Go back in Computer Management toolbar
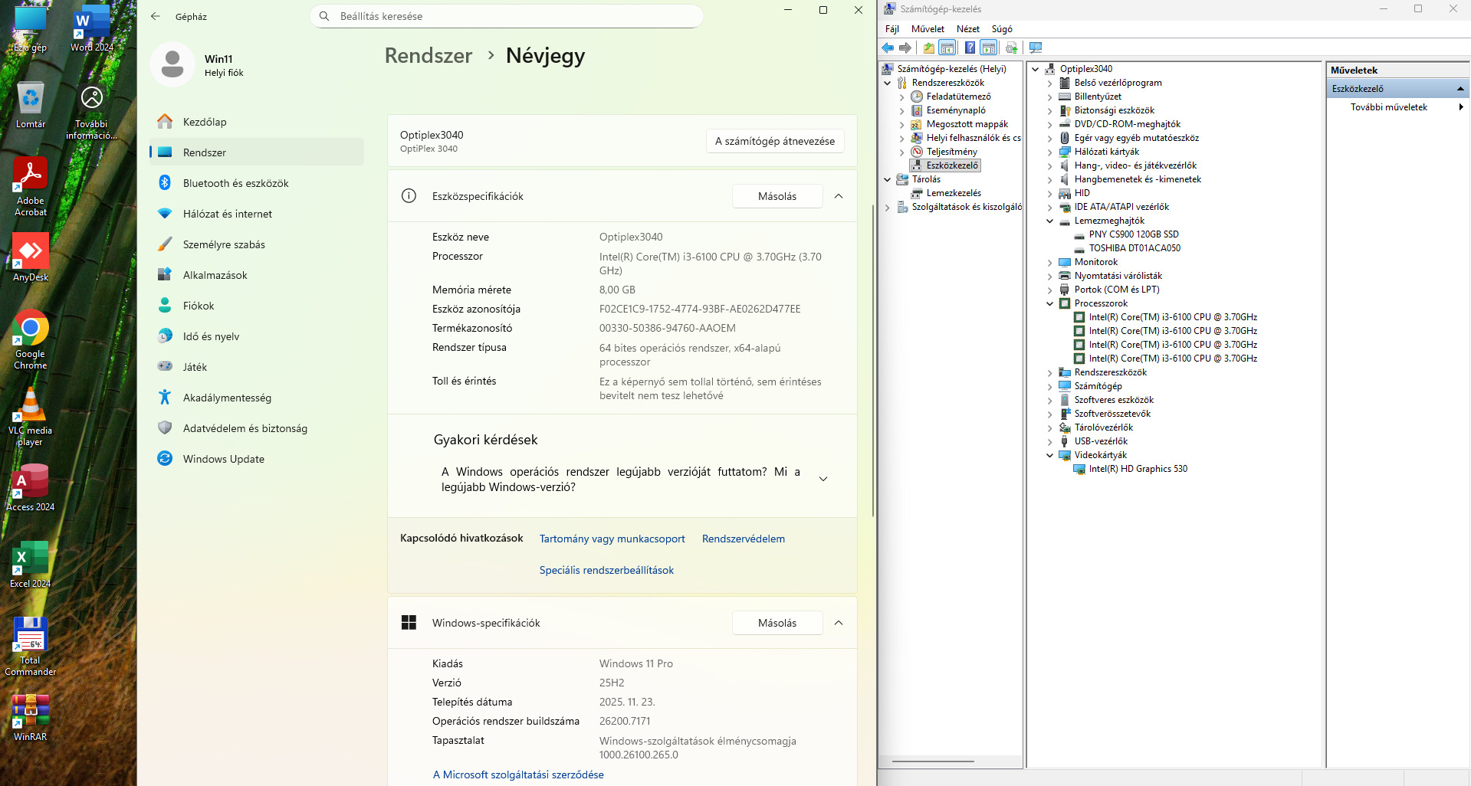The width and height of the screenshot is (1471, 786). [888, 47]
